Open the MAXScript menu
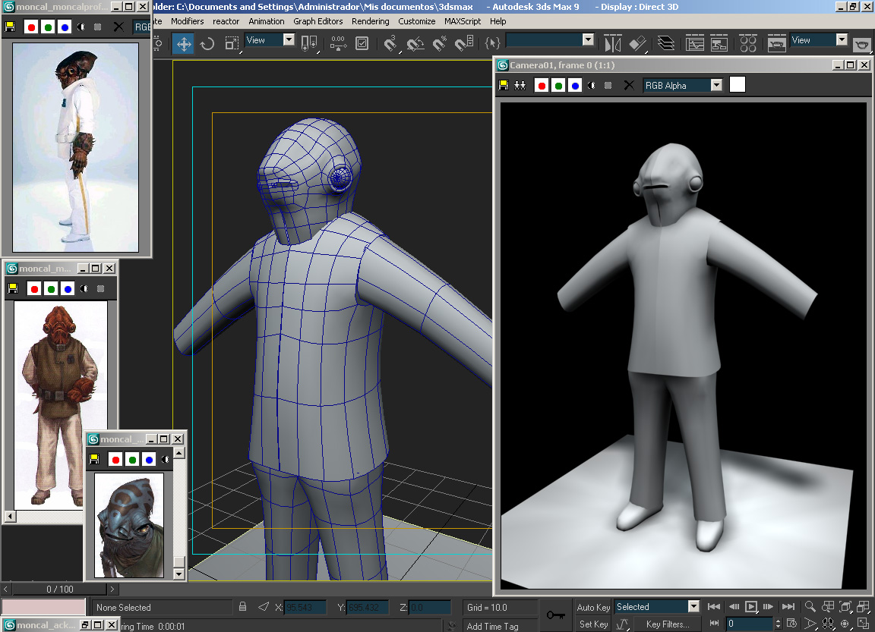The height and width of the screenshot is (632, 875). pos(463,21)
